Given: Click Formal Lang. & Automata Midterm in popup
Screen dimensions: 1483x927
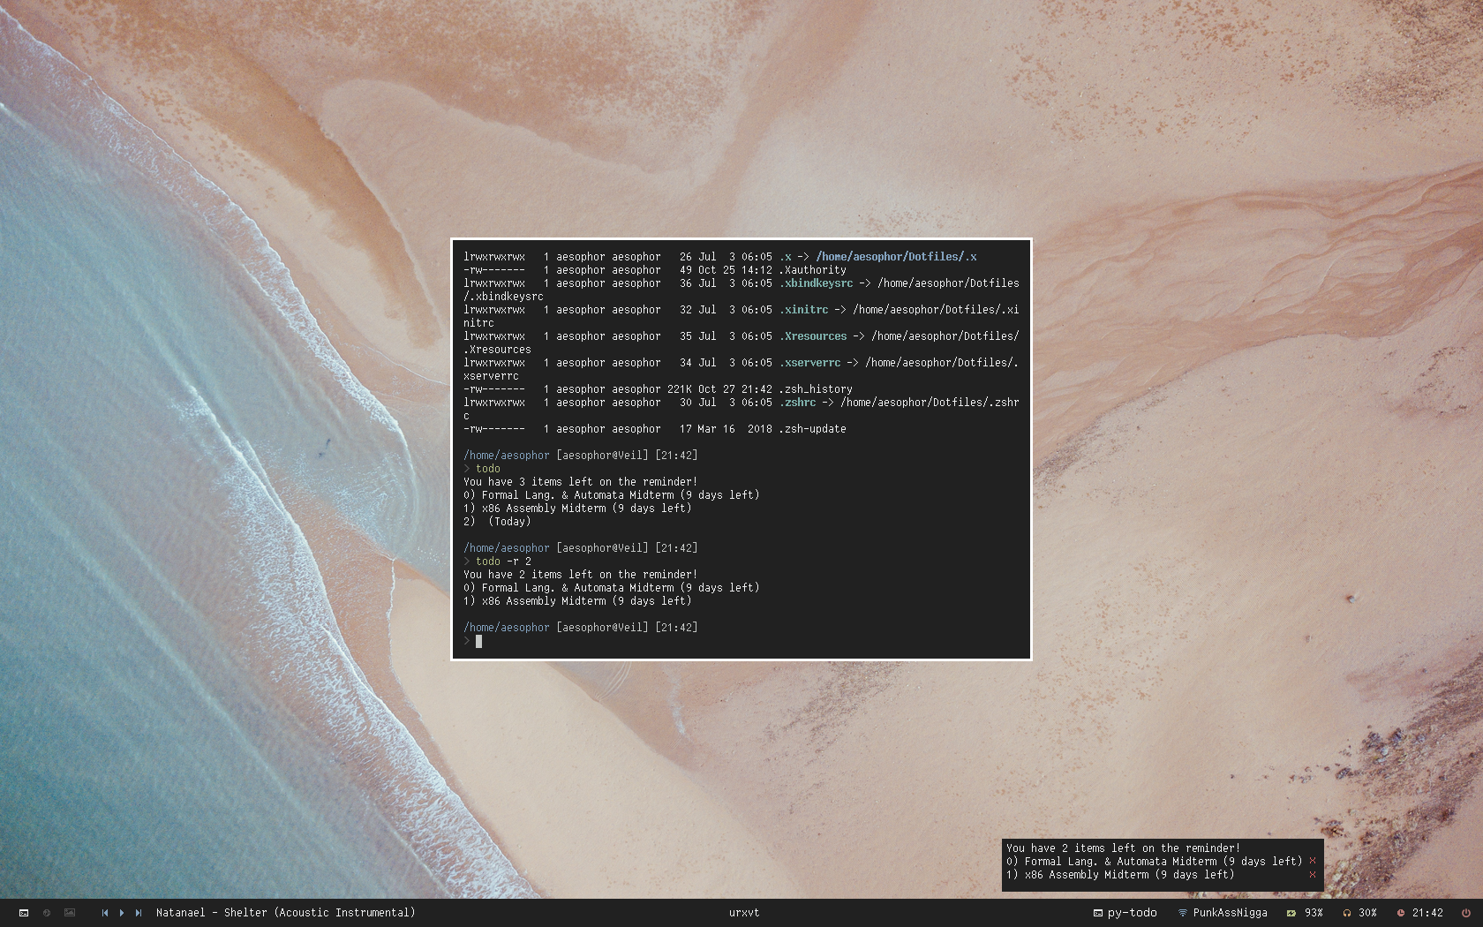Looking at the screenshot, I should (x=1154, y=861).
